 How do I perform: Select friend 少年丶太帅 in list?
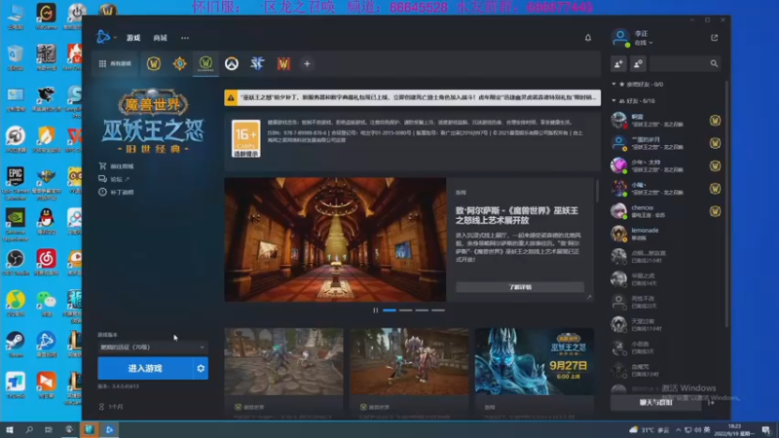[x=666, y=165]
